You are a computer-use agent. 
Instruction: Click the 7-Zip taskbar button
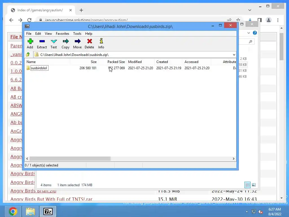[48, 211]
